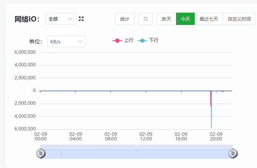Click the left handle of the zoom slider

point(40,153)
